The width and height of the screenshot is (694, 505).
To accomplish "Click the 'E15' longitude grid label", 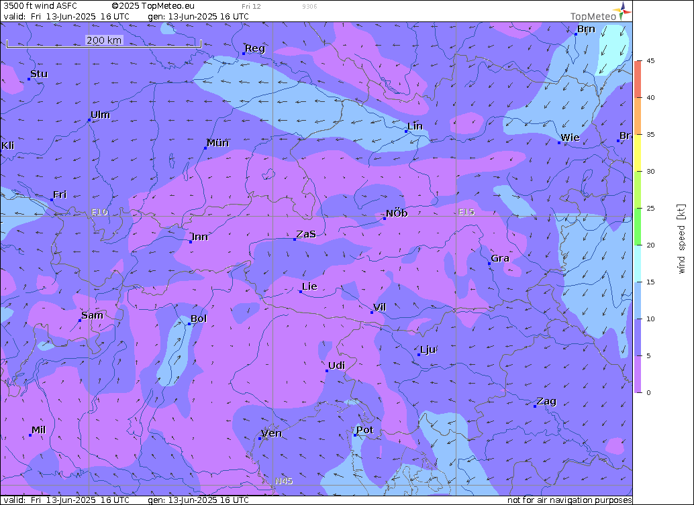I will (x=466, y=212).
